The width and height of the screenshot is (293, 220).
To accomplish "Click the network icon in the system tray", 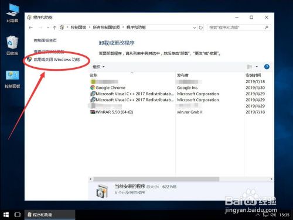I will pyautogui.click(x=265, y=215).
